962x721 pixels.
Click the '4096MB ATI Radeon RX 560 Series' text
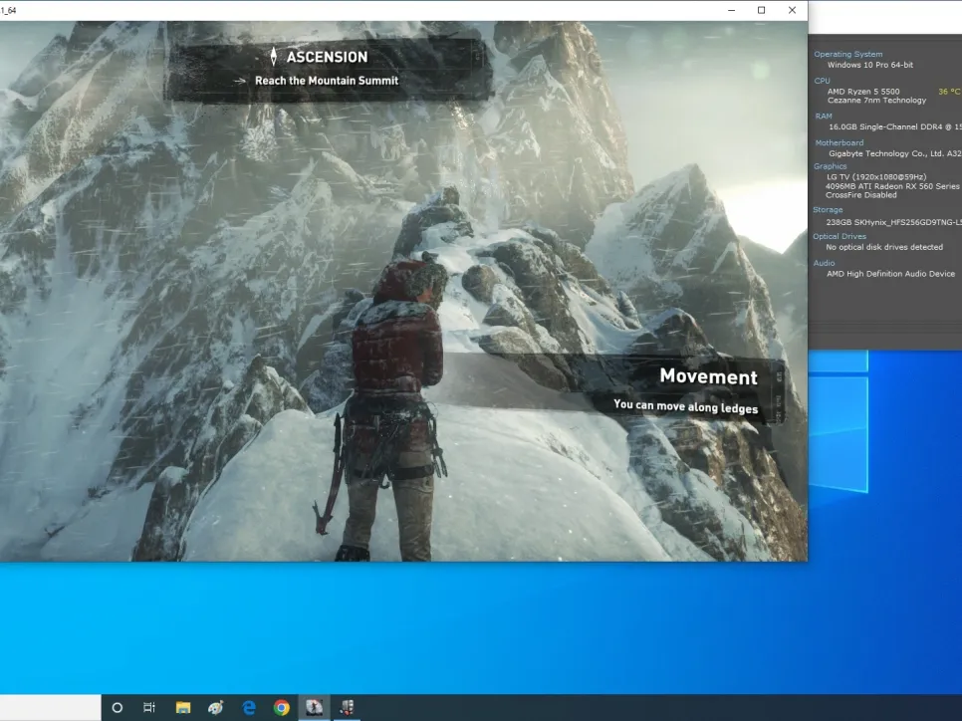(892, 186)
